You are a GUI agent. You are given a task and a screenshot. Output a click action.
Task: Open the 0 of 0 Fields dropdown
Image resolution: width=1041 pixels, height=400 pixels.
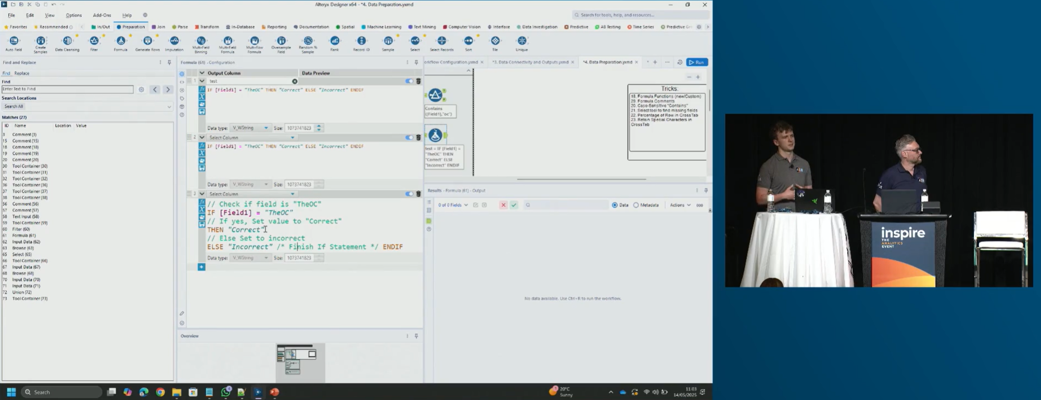coord(453,205)
